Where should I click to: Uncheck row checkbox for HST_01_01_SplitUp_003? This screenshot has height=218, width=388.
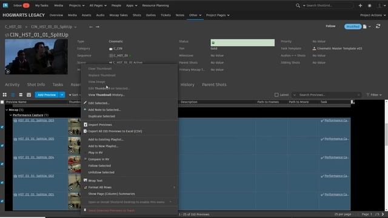tap(2, 127)
